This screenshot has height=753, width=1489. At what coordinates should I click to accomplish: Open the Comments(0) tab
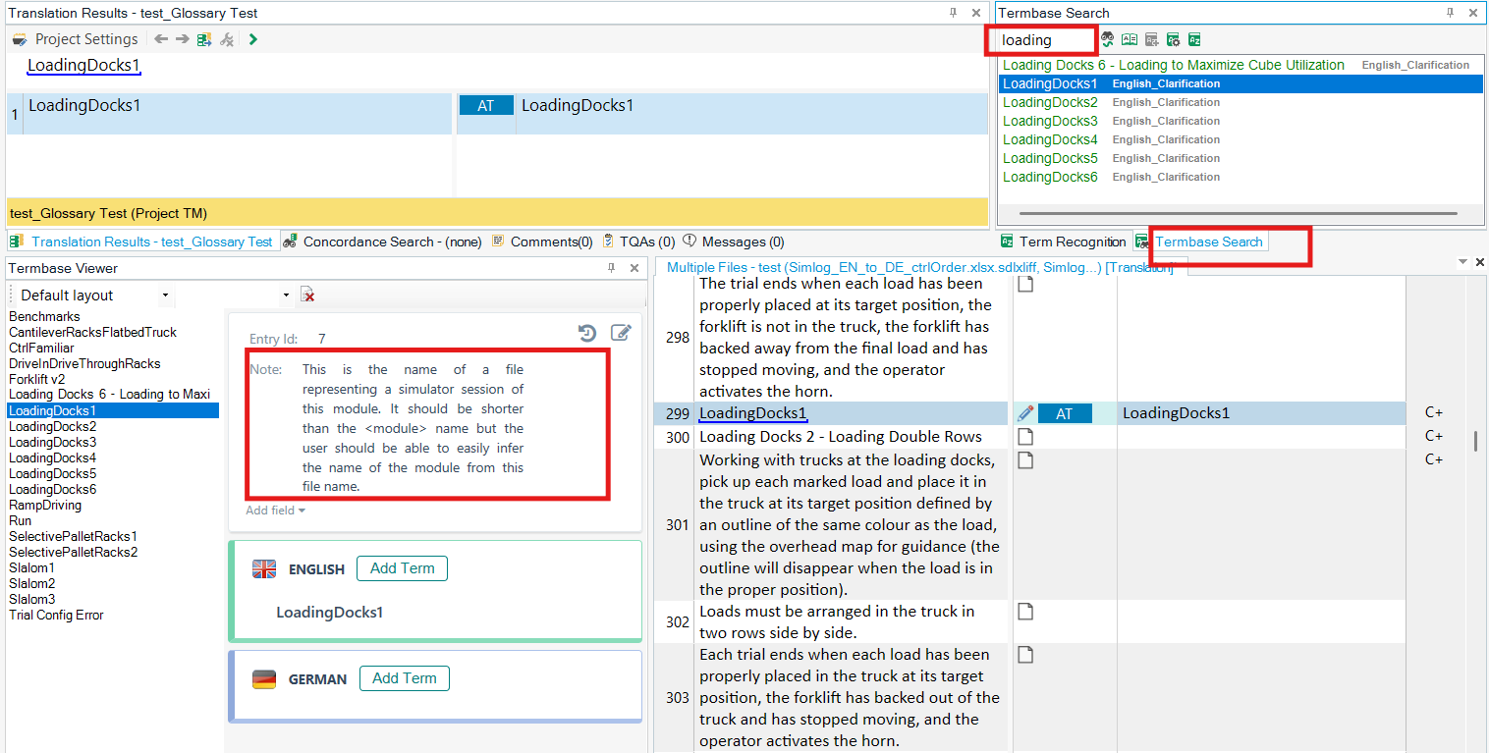[x=542, y=242]
